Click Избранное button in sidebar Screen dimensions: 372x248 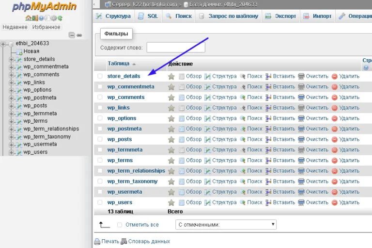(x=46, y=27)
